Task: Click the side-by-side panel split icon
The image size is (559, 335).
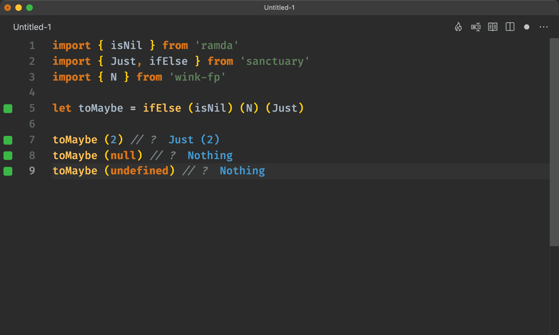Action: pyautogui.click(x=511, y=27)
